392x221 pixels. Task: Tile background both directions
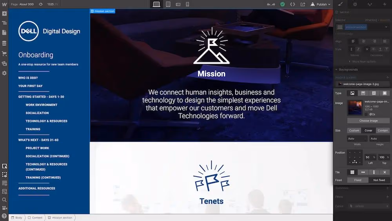pyautogui.click(x=352, y=172)
